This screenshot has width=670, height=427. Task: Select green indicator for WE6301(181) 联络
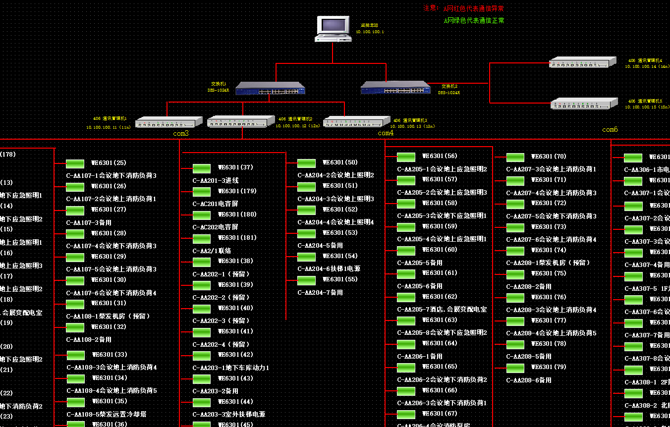tap(202, 239)
